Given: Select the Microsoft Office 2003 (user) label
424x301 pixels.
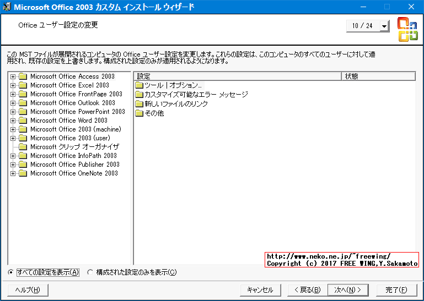Looking at the screenshot, I should (71, 138).
